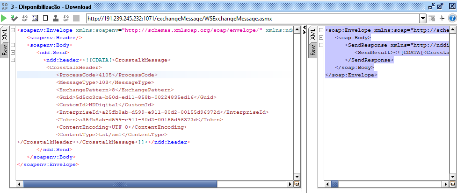Click the iconify window arrow icon
457x193 pixels.
(x=432, y=7)
